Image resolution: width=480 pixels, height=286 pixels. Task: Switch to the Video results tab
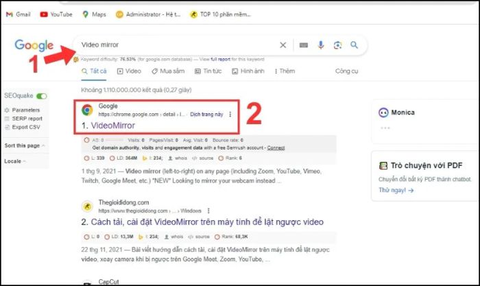click(130, 71)
